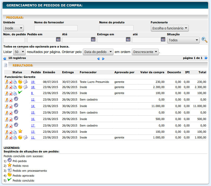Open the Situação dropdown set to Todos
Image resolution: width=211 pixels, height=186 pixels.
pyautogui.click(x=183, y=40)
